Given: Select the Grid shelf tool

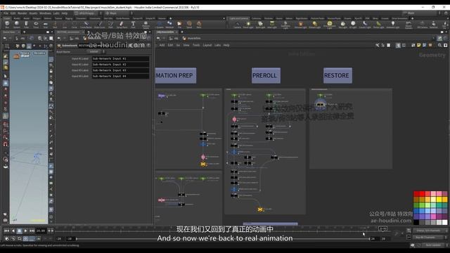Looking at the screenshot, I should (x=45, y=25).
